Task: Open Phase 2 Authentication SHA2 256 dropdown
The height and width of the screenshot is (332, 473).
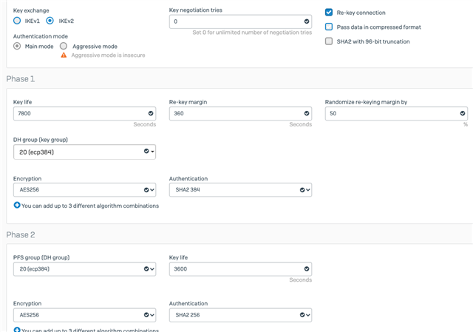Action: [240, 315]
